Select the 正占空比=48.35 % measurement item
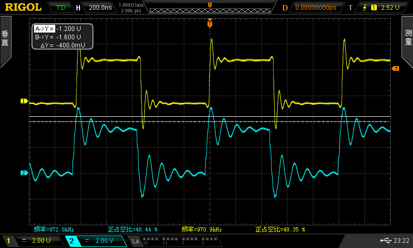The image size is (413, 248). point(280,229)
